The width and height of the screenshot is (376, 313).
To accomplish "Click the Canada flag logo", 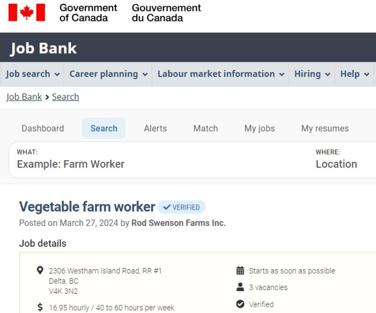I will click(x=27, y=13).
